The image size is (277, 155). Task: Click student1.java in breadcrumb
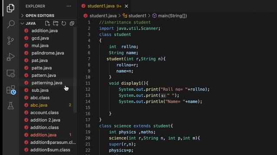tap(103, 16)
